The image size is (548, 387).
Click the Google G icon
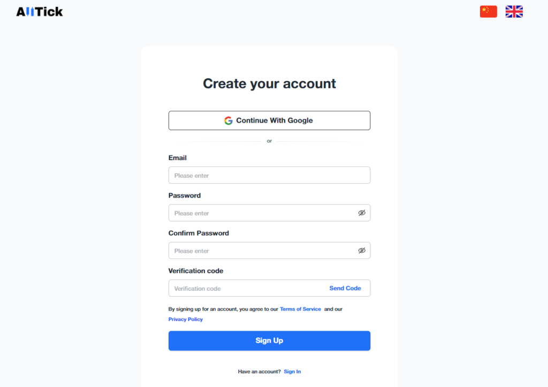[x=229, y=120]
